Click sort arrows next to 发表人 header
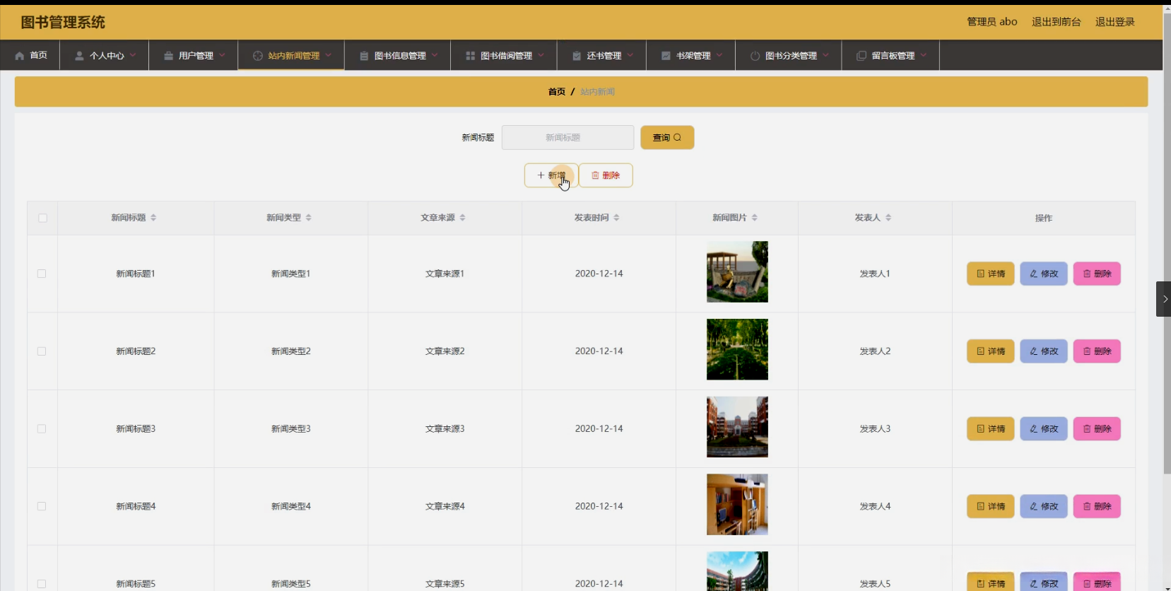The image size is (1171, 591). [888, 218]
